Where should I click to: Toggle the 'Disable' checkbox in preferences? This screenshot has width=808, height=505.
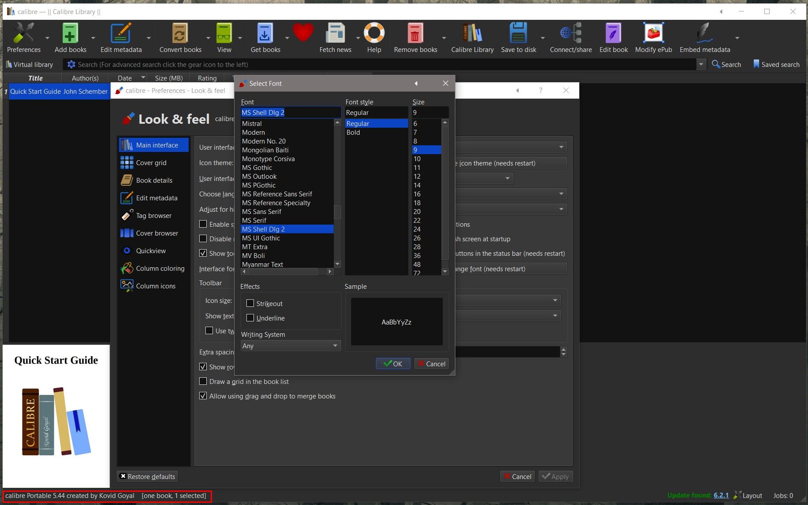coord(203,239)
